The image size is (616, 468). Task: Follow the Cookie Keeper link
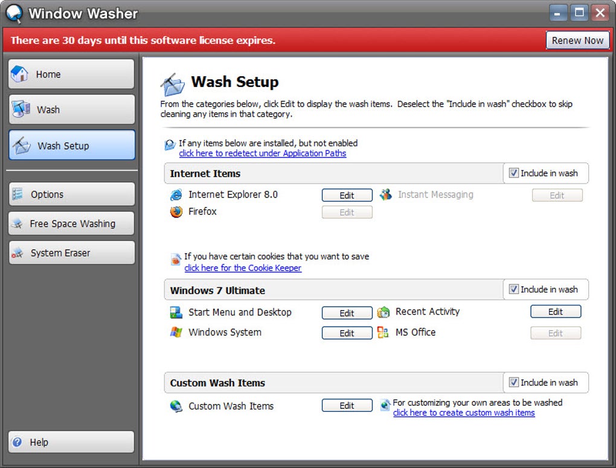point(243,268)
